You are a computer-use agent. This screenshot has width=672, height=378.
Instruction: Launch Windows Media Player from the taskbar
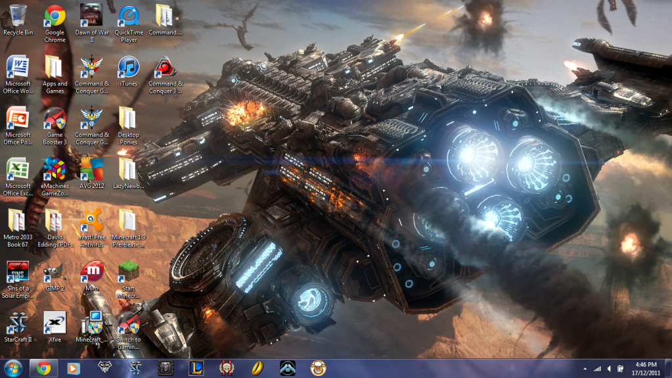[x=74, y=369]
